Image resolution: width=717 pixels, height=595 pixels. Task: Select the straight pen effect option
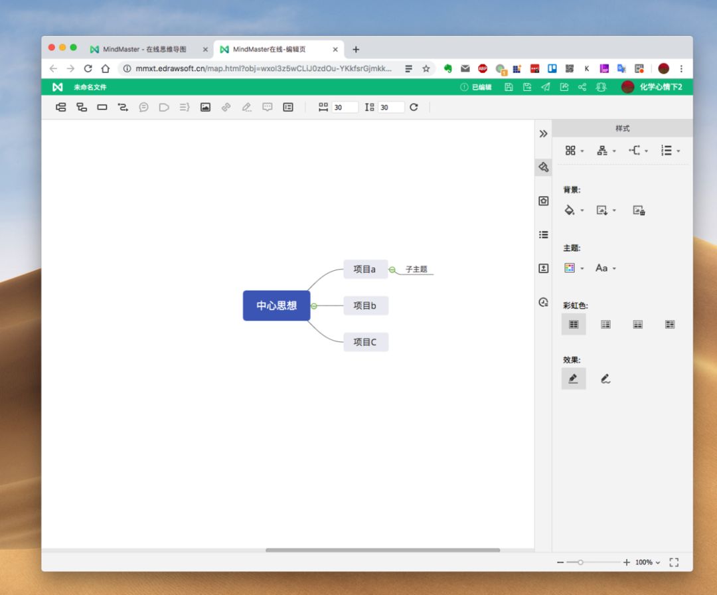[574, 379]
